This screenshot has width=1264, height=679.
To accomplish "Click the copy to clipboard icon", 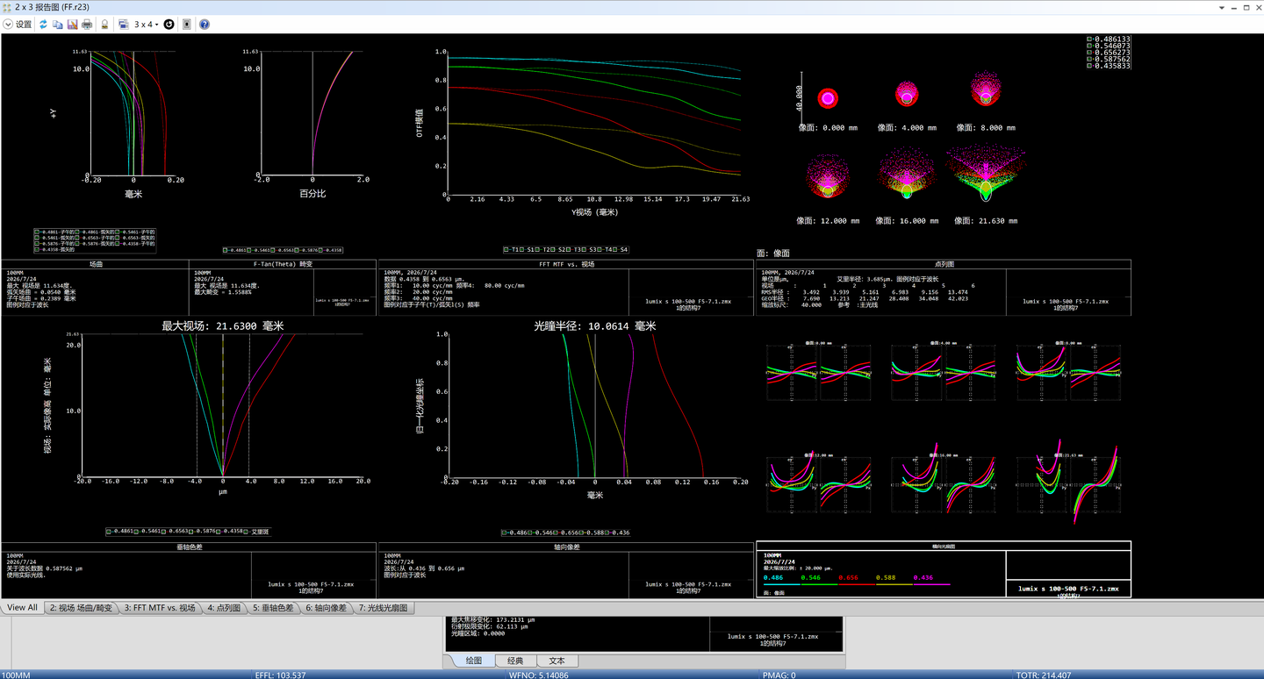I will (58, 25).
